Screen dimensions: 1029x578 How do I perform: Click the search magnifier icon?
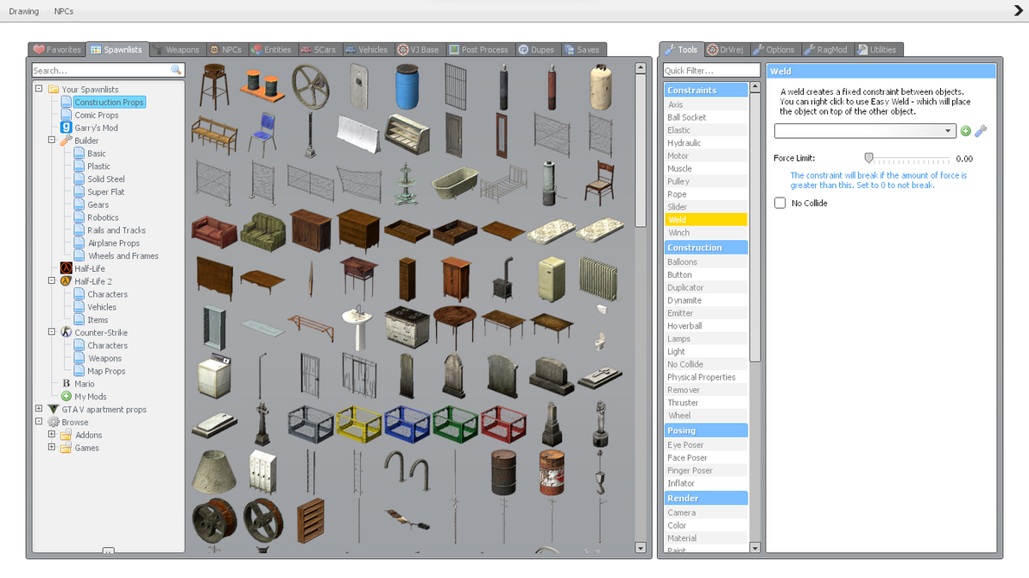pos(176,70)
